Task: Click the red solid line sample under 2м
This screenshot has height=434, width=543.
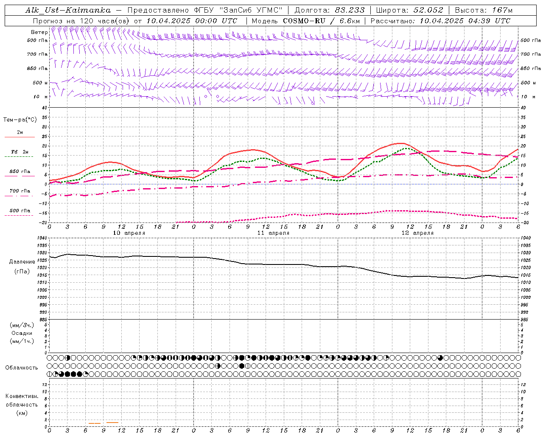Action: (19, 137)
